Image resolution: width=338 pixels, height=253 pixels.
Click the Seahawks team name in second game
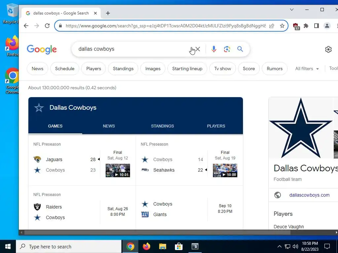(164, 170)
